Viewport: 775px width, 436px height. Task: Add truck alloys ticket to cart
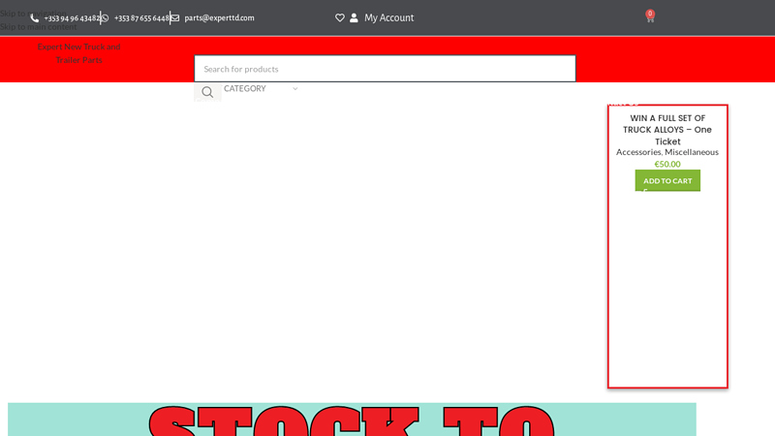click(x=667, y=180)
